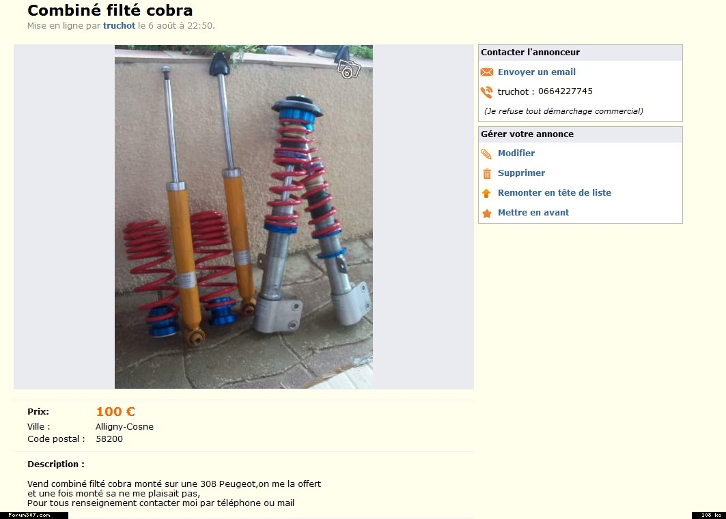This screenshot has height=519, width=726.
Task: Click the orange up arrow icon
Action: tap(486, 193)
